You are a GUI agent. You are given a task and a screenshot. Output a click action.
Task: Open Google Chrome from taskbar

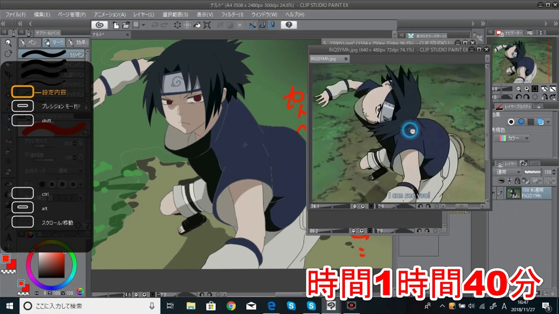[231, 306]
